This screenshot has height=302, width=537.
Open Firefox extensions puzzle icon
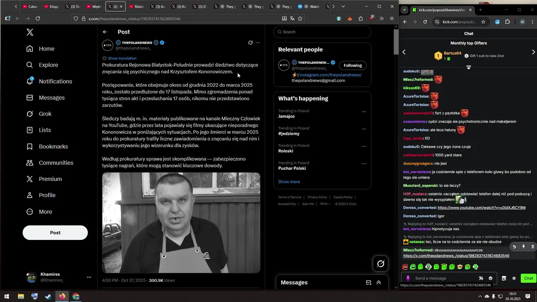click(x=361, y=18)
